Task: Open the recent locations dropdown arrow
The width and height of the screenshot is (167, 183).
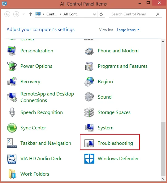Action: pyautogui.click(x=24, y=14)
